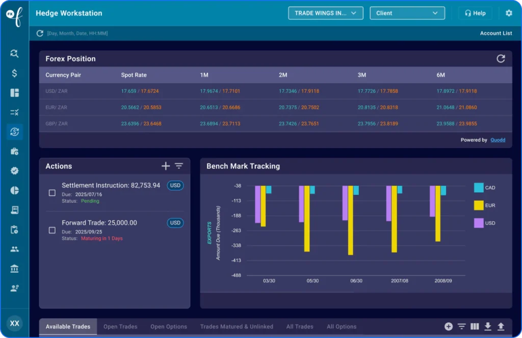522x338 pixels.
Task: Check the Settlement Instruction checkbox
Action: click(x=52, y=193)
